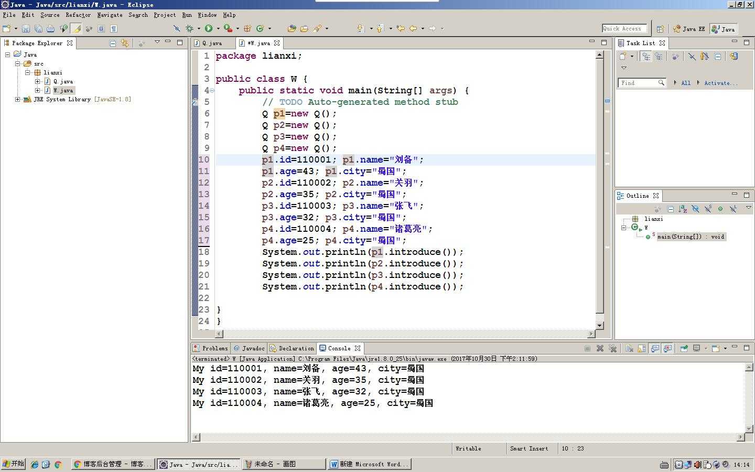Viewport: 755px width, 472px height.
Task: Click the Debug bug icon
Action: [x=189, y=28]
